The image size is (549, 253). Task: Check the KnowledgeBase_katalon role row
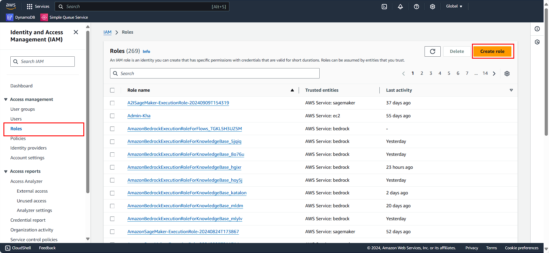112,193
